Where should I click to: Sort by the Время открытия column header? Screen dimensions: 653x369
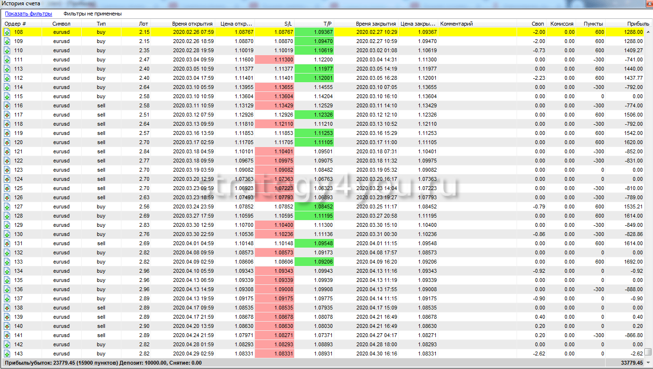tap(192, 24)
